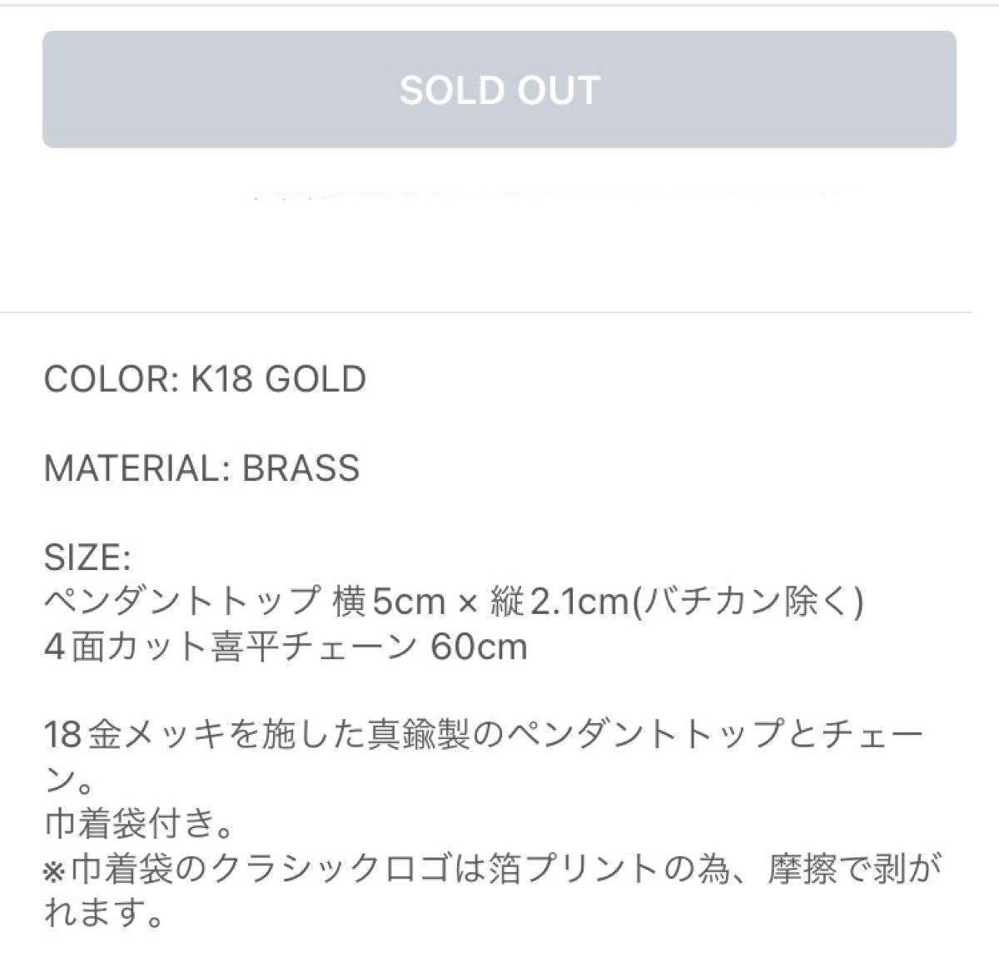This screenshot has height=972, width=999.
Task: Click the 巾着袋付き。 line
Action: 138,825
